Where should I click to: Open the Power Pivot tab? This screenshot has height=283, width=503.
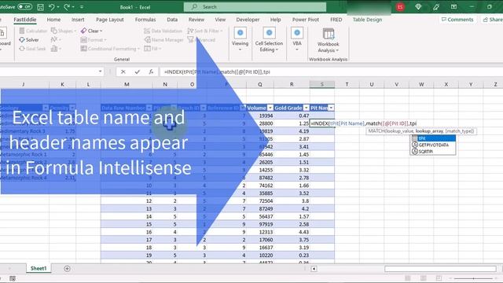point(306,20)
